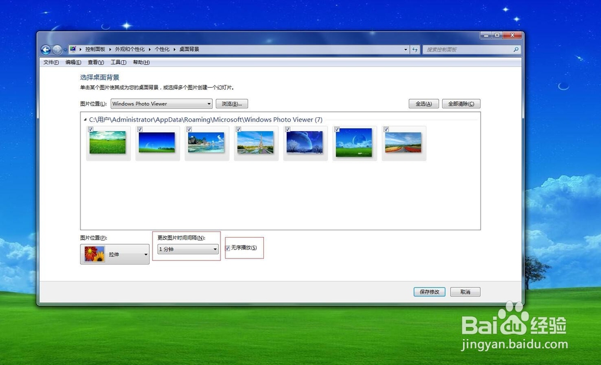The width and height of the screenshot is (601, 365).
Task: Open the 文件(F) menu
Action: pos(51,62)
